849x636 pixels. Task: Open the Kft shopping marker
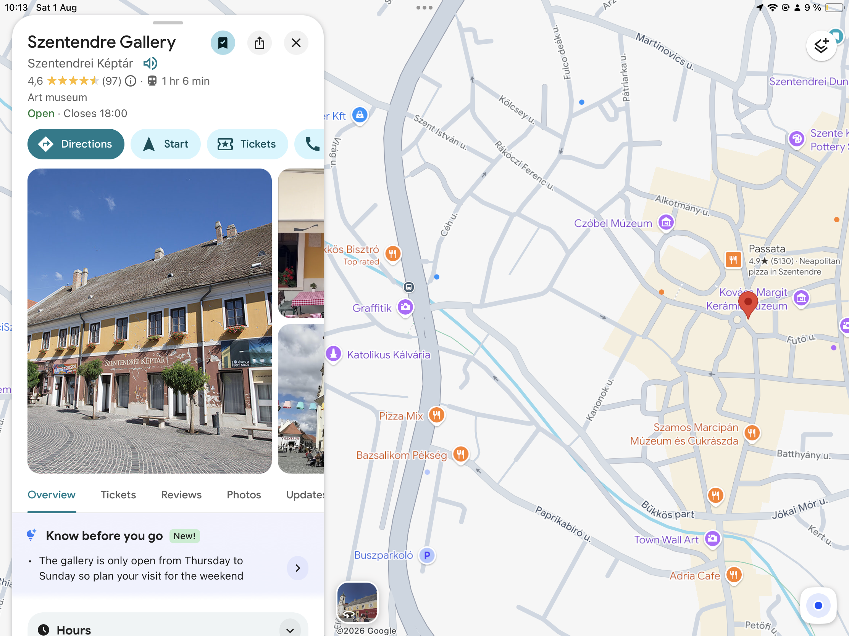(360, 115)
